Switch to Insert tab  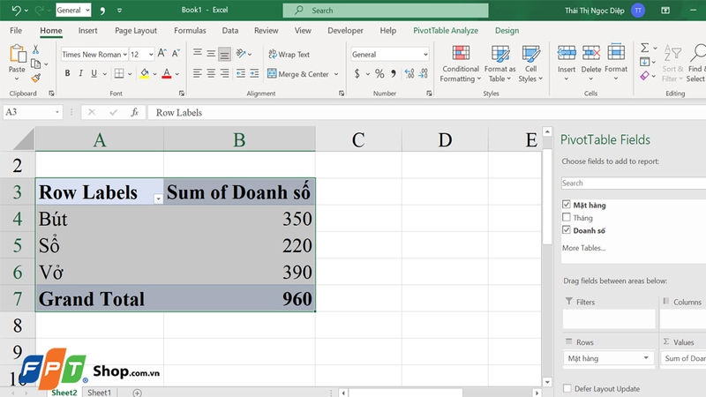(87, 31)
